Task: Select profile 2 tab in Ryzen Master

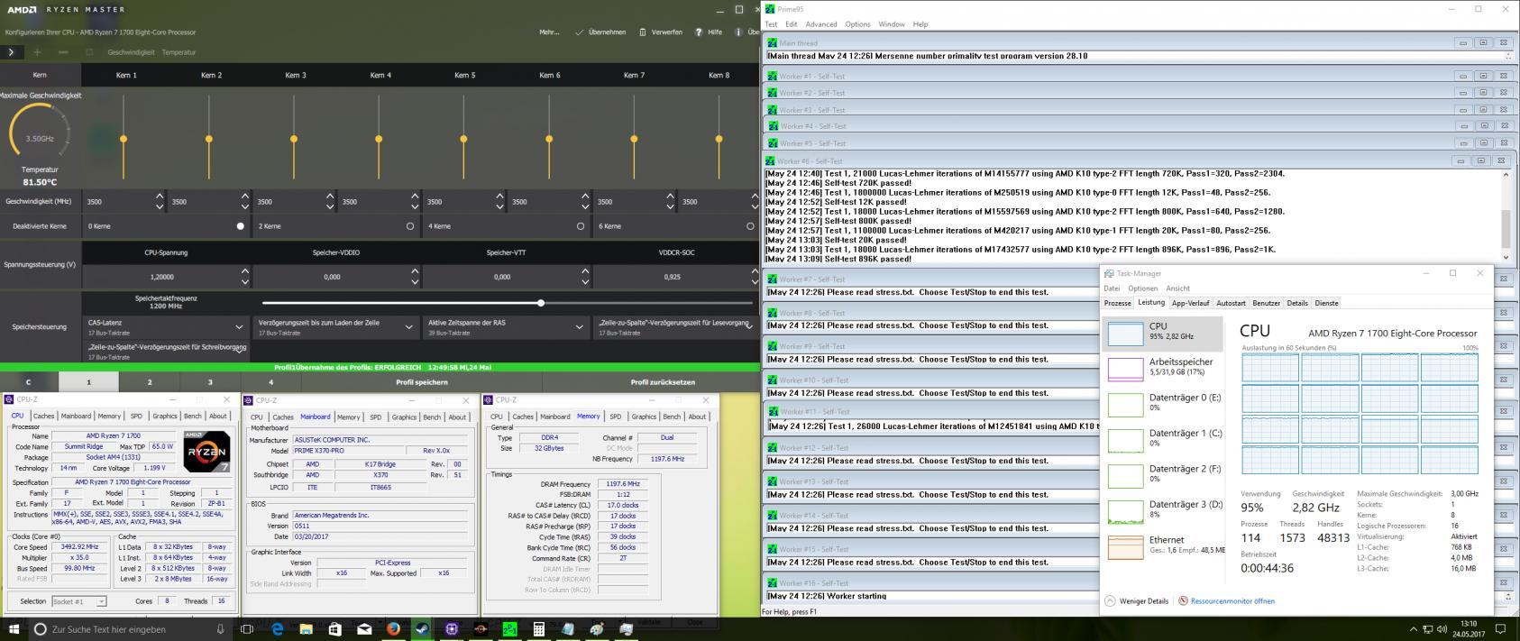Action: click(x=150, y=382)
